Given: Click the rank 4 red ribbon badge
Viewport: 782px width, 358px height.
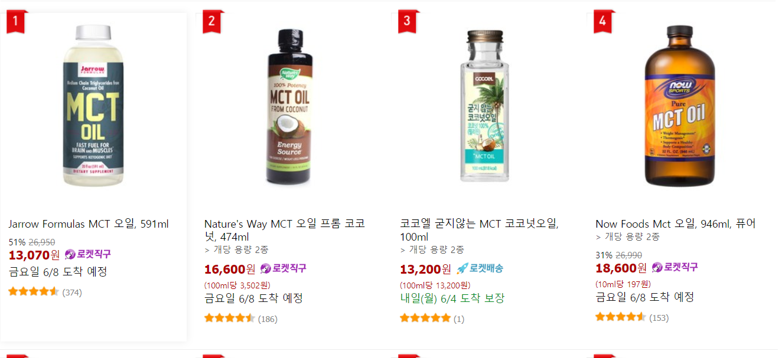Looking at the screenshot, I should pyautogui.click(x=602, y=21).
